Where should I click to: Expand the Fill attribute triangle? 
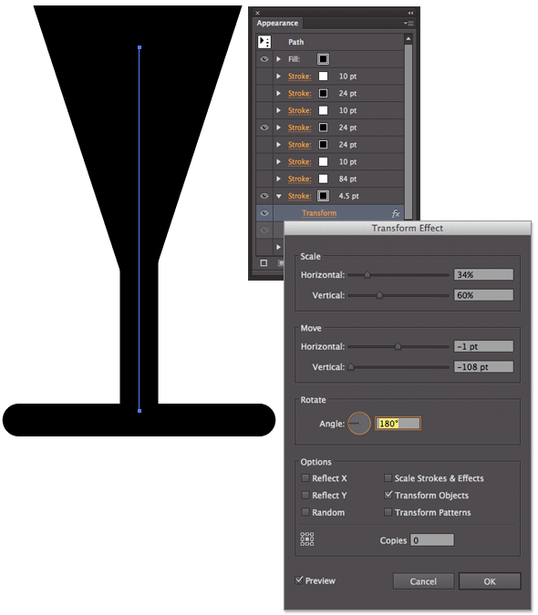pos(279,59)
